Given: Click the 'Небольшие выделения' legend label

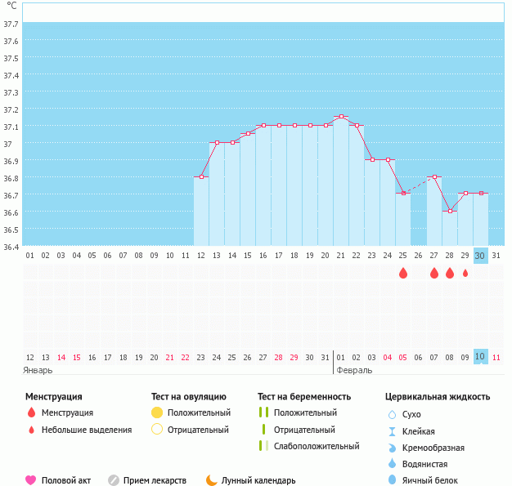Looking at the screenshot, I should coord(86,430).
